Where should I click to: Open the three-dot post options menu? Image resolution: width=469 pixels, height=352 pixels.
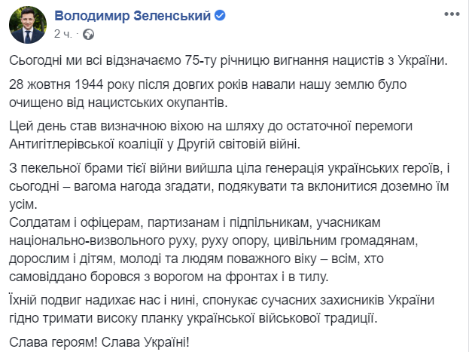pos(451,16)
